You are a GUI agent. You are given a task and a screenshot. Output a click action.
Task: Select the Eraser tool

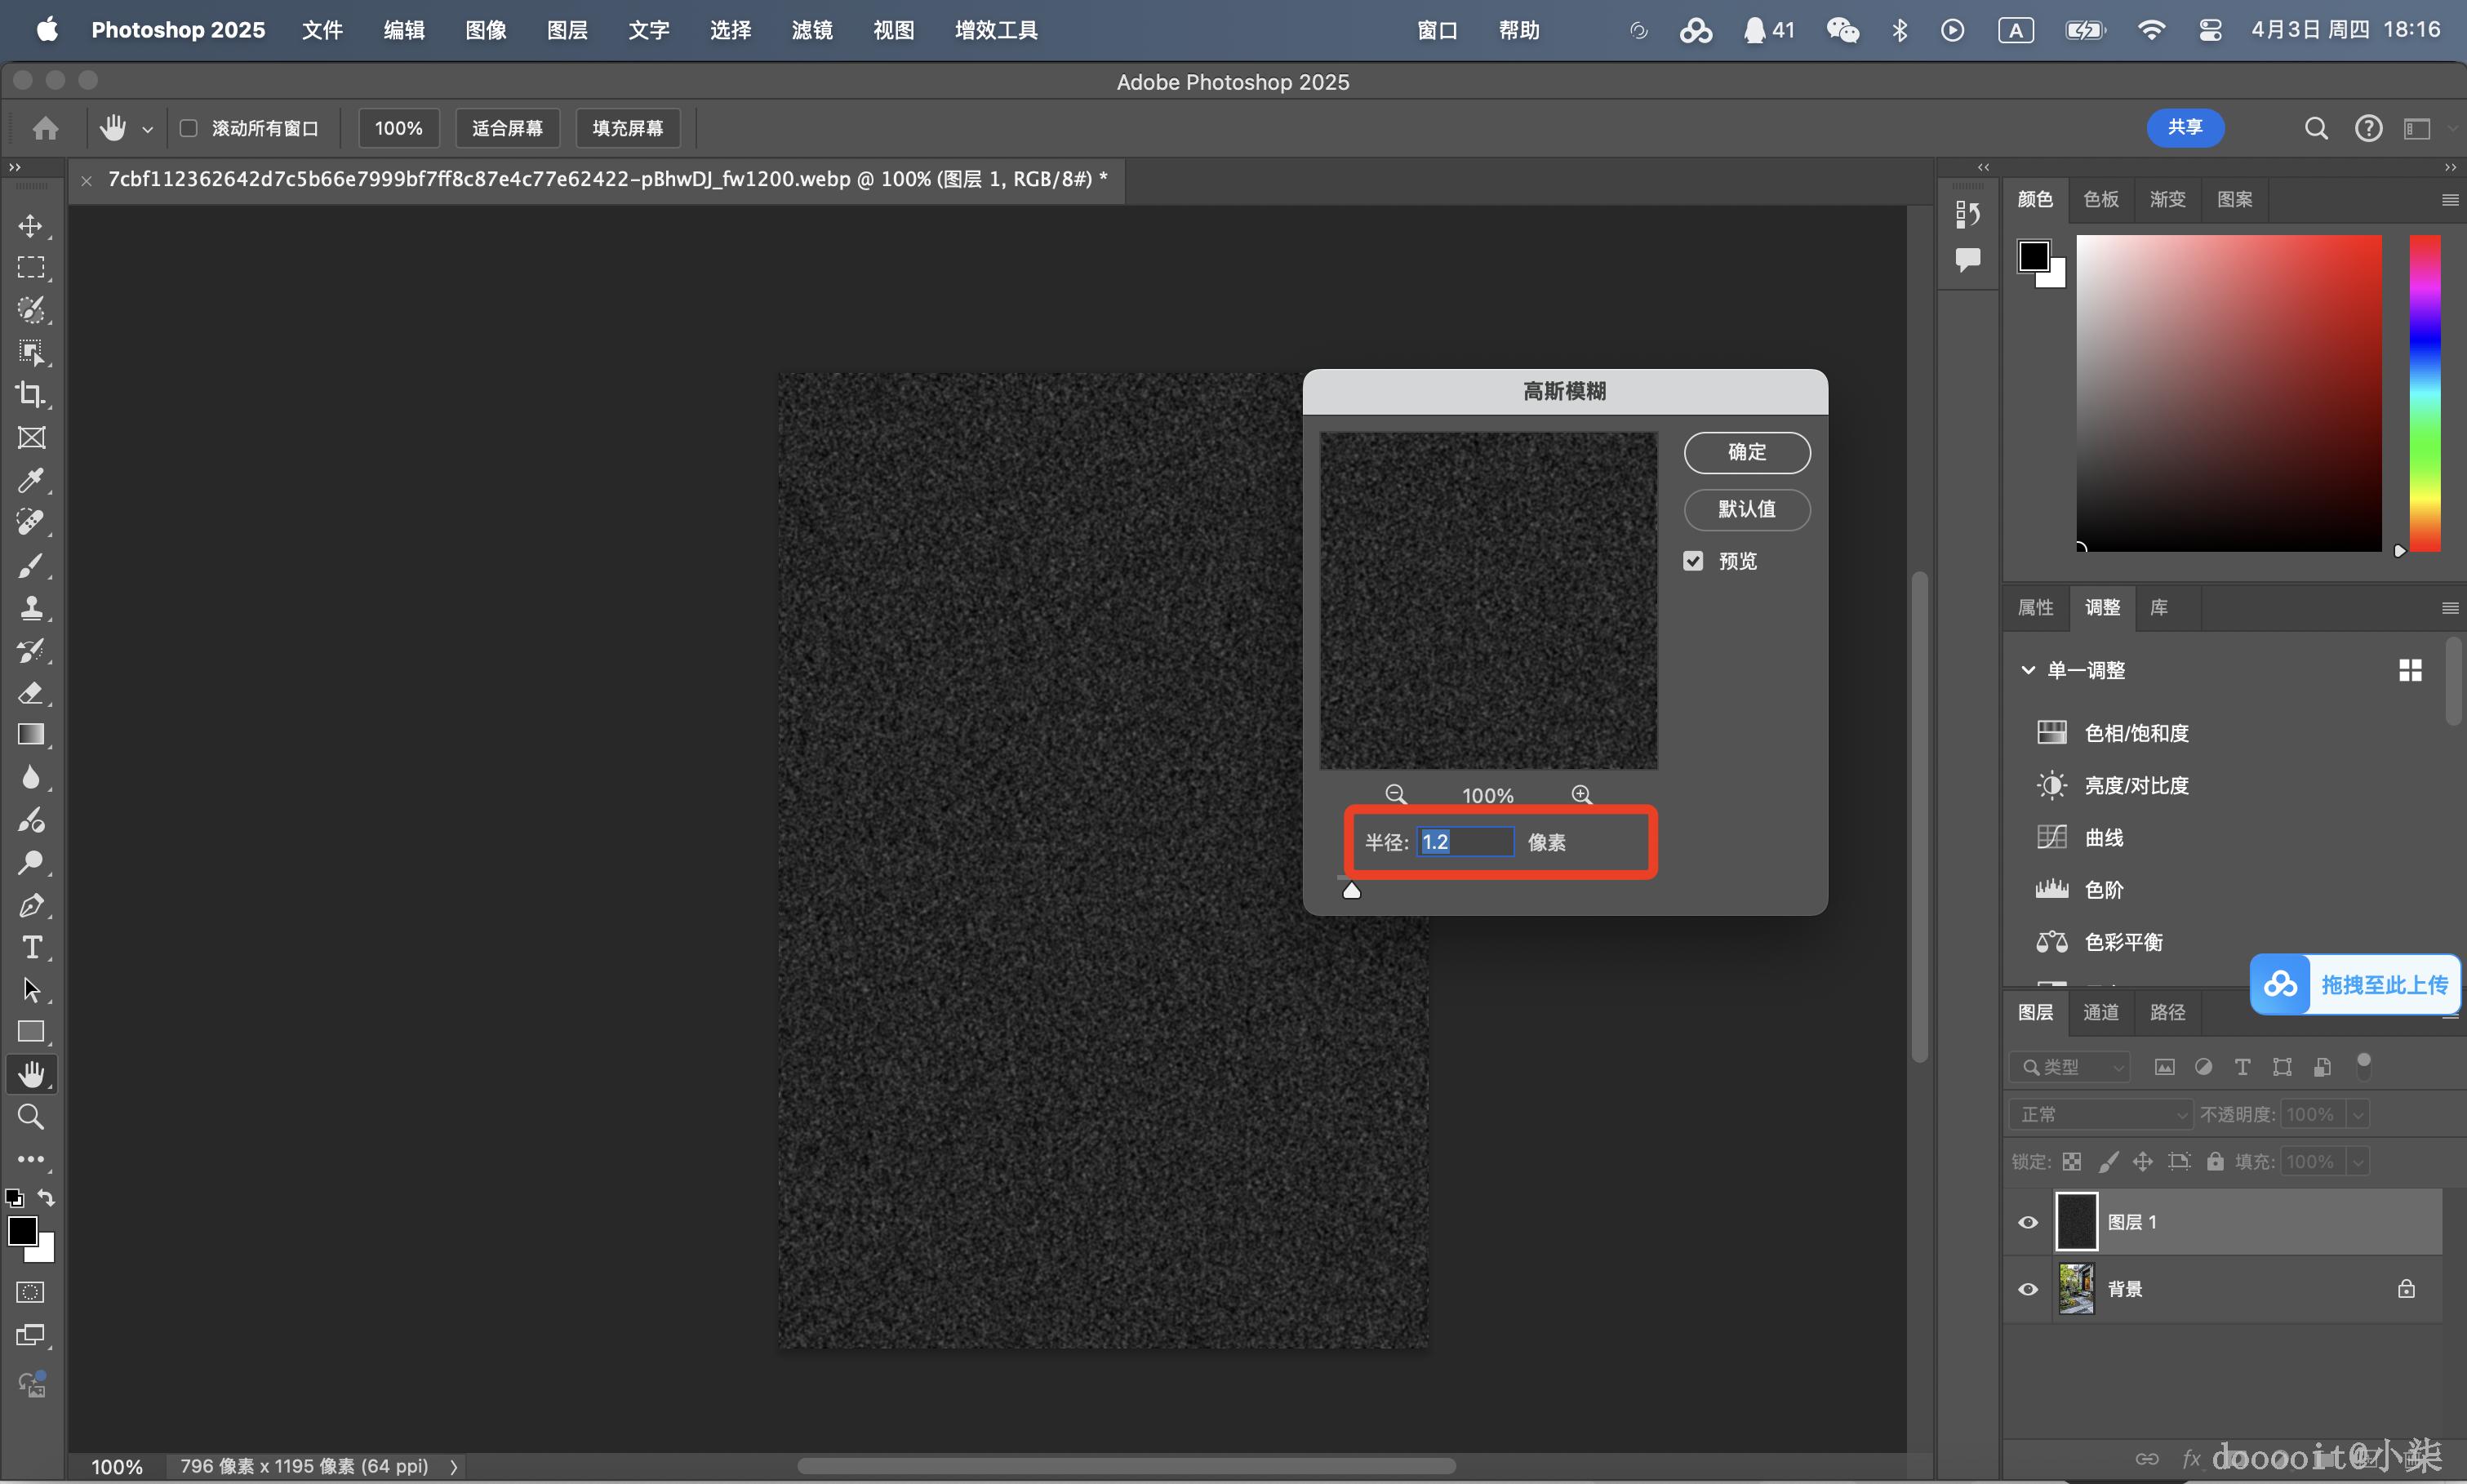pyautogui.click(x=31, y=692)
